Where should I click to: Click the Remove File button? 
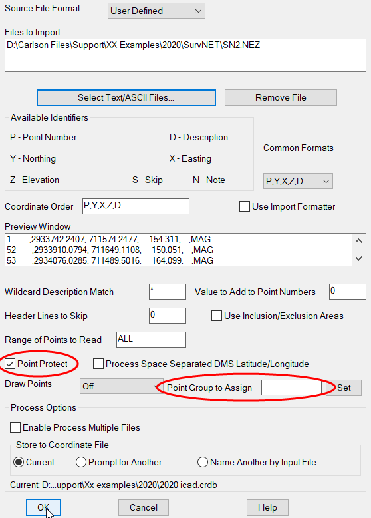click(x=281, y=97)
